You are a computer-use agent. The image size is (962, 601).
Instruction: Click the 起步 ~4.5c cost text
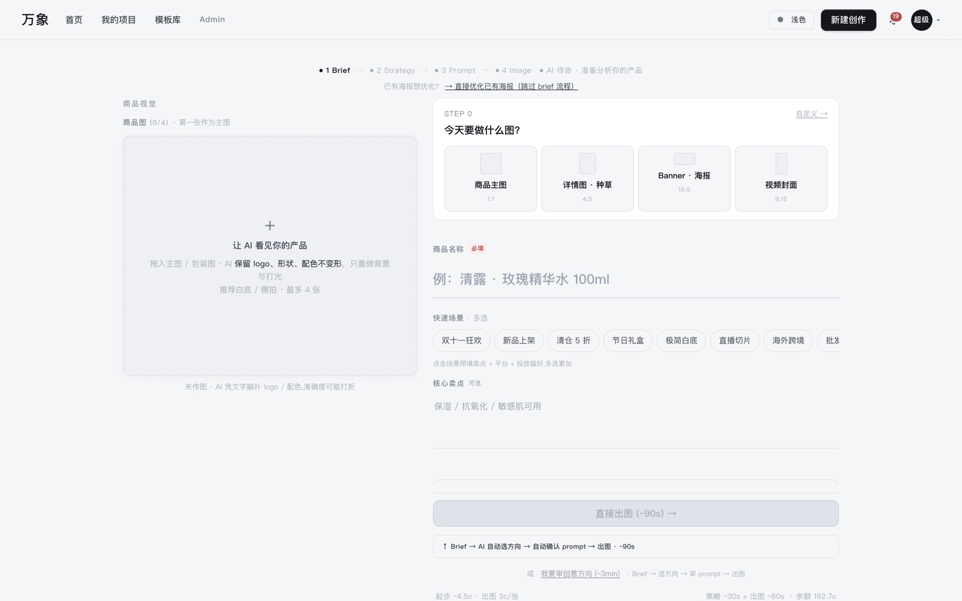pyautogui.click(x=454, y=596)
